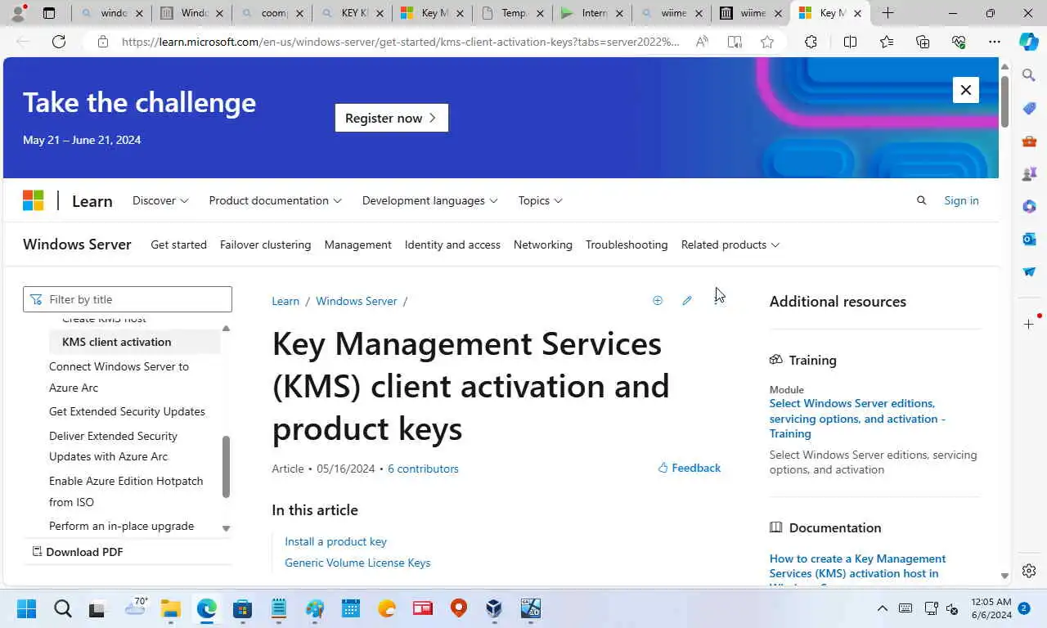This screenshot has width=1047, height=628.
Task: Open the sidebar Tools briefcase icon
Action: coord(1029,141)
